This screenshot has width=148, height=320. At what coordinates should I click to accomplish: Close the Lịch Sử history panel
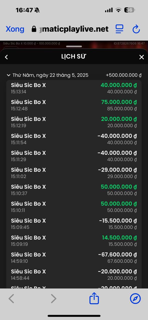point(141,57)
